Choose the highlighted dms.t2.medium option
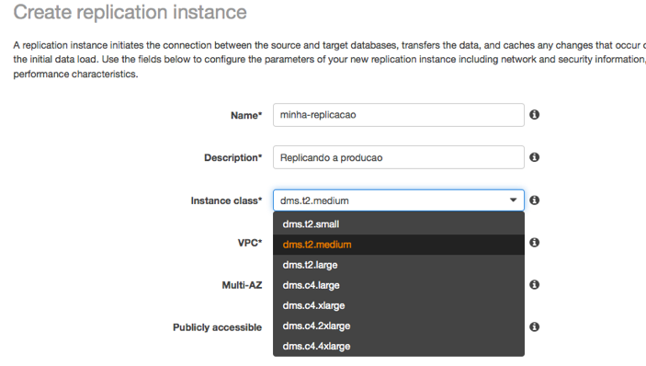 [x=399, y=245]
